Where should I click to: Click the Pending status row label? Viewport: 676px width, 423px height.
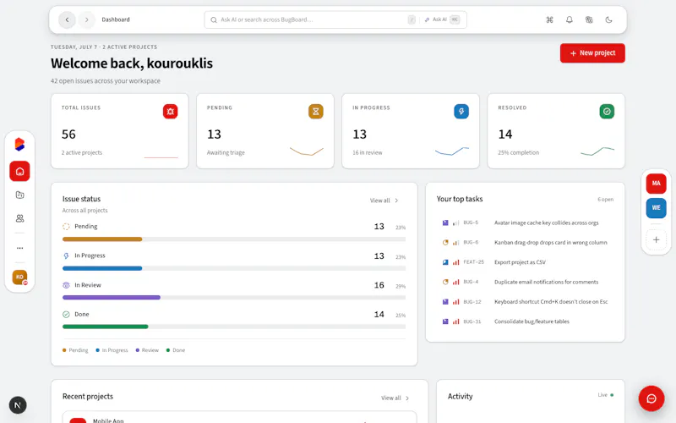click(86, 226)
